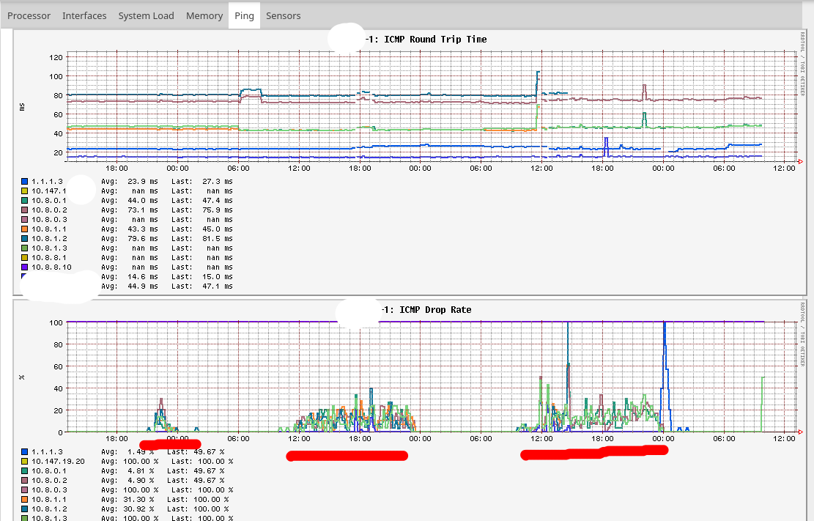Click the teal 10.8.0.1 swatch in round-trip legend
814x521 pixels.
click(x=25, y=200)
